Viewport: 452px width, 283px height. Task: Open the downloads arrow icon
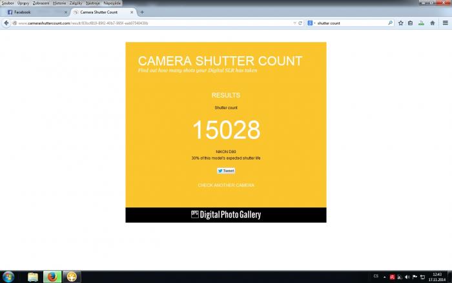point(421,23)
